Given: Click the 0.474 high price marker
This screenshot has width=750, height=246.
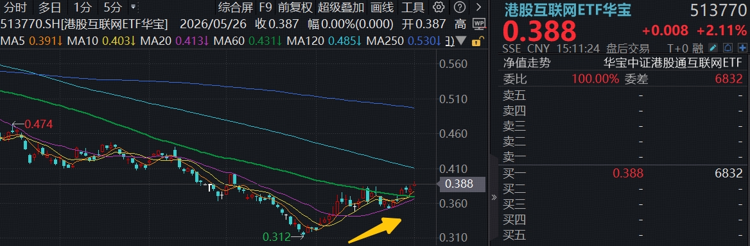Looking at the screenshot, I should pos(39,124).
